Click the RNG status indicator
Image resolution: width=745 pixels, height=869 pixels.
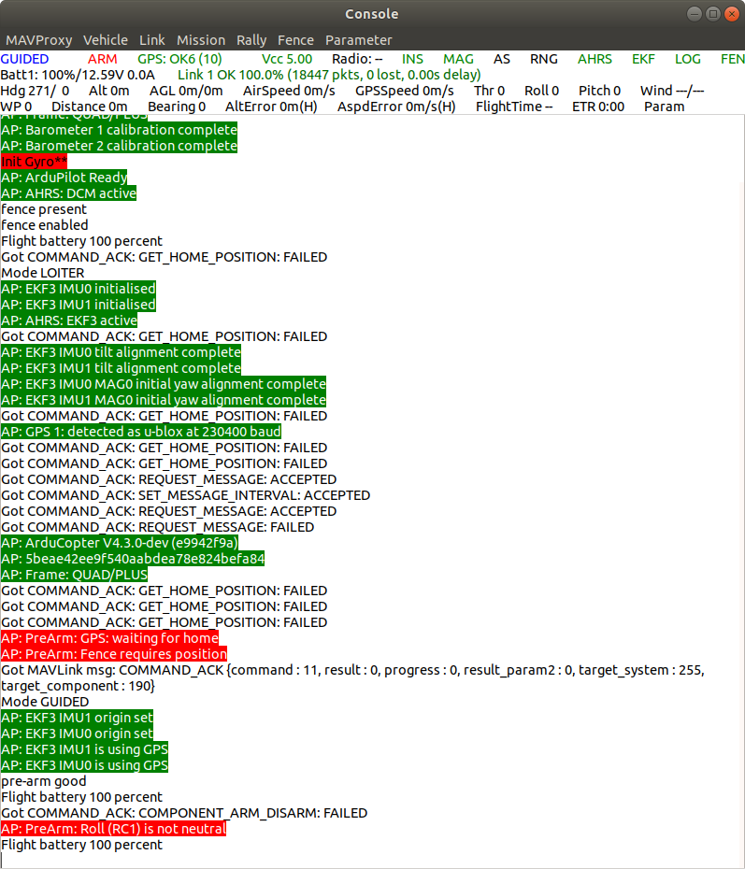[544, 59]
